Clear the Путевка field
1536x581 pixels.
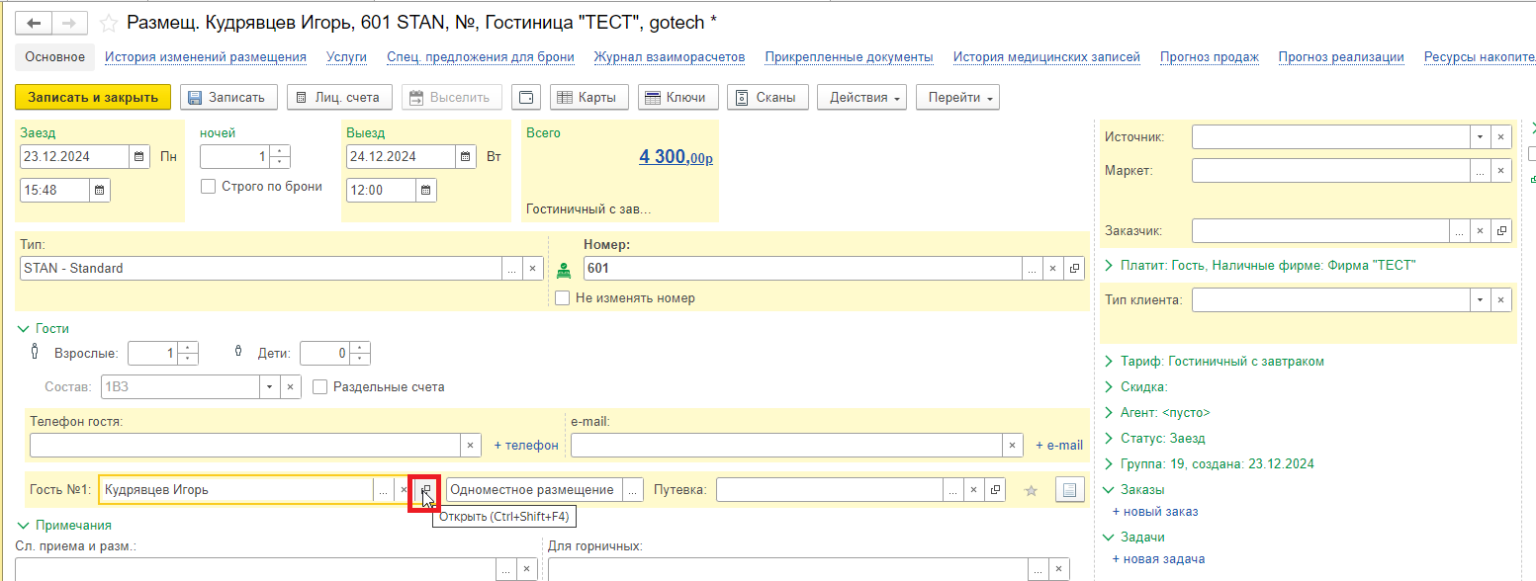[x=973, y=489]
